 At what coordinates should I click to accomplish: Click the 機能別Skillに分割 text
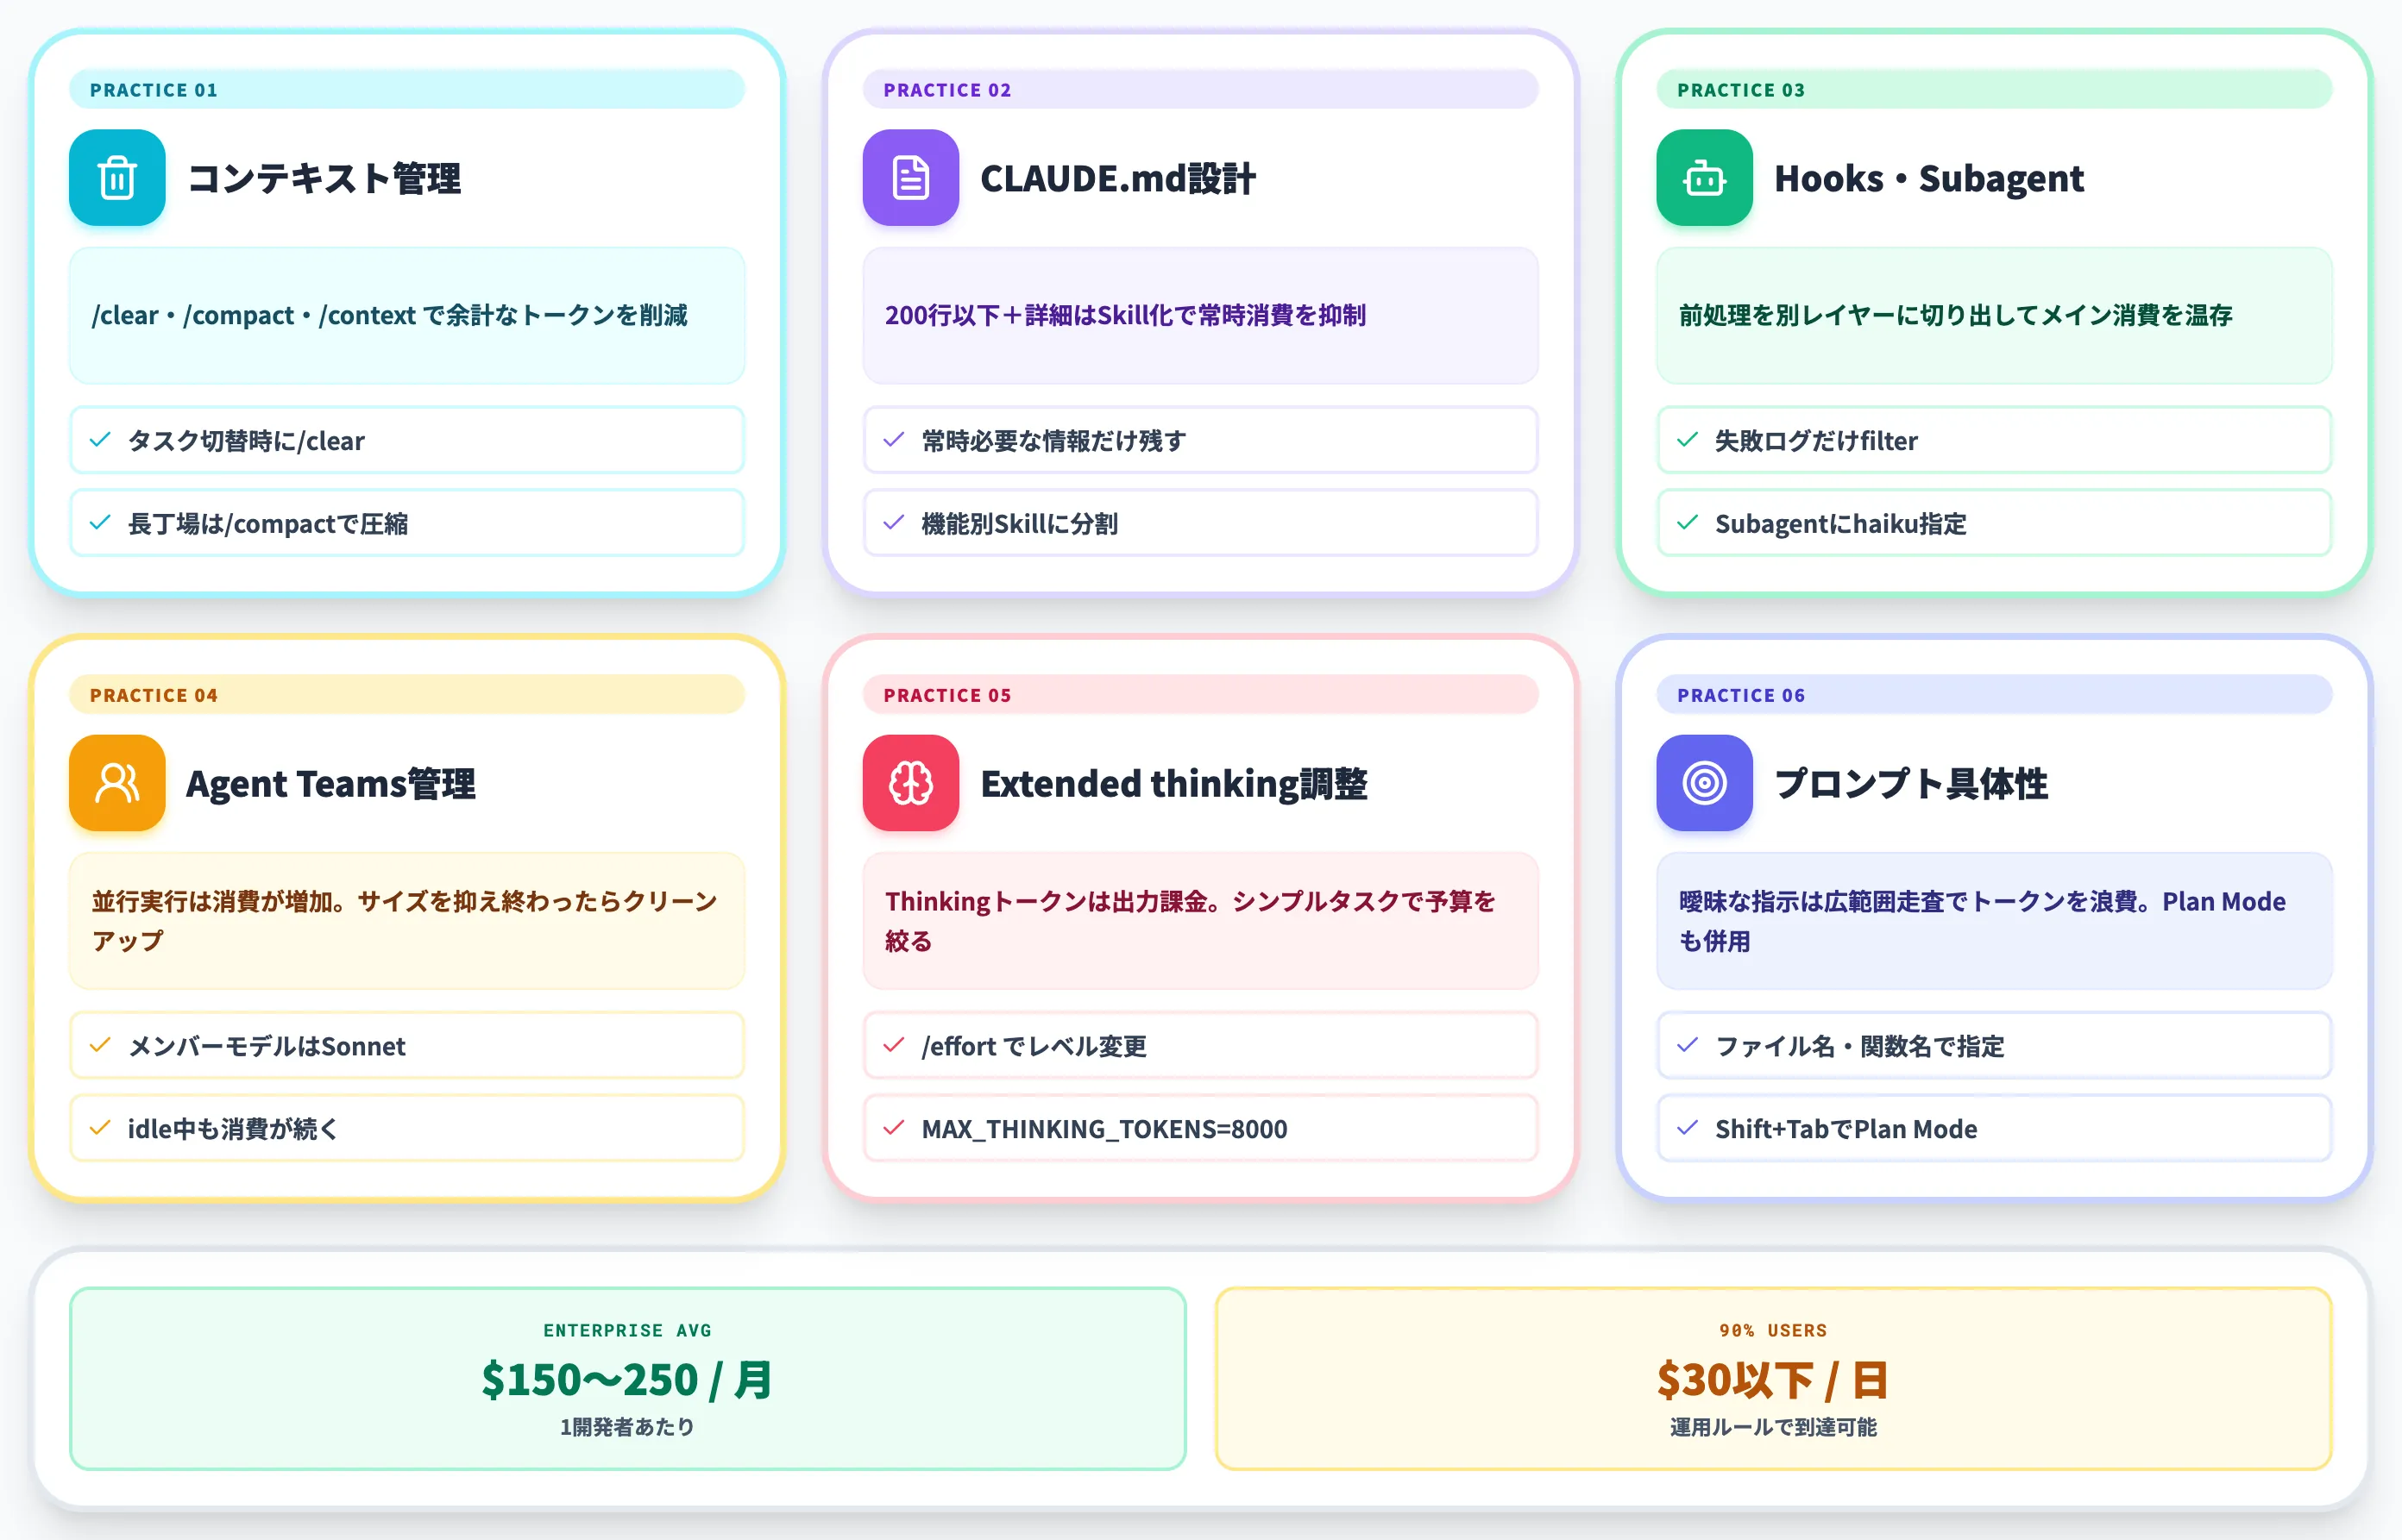tap(1020, 523)
